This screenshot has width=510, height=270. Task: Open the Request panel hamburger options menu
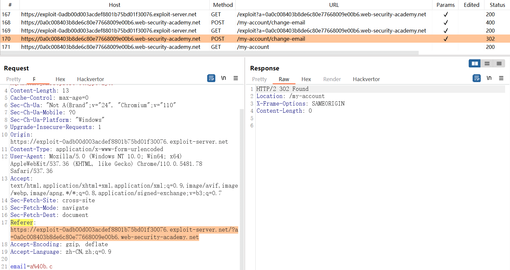pos(236,78)
